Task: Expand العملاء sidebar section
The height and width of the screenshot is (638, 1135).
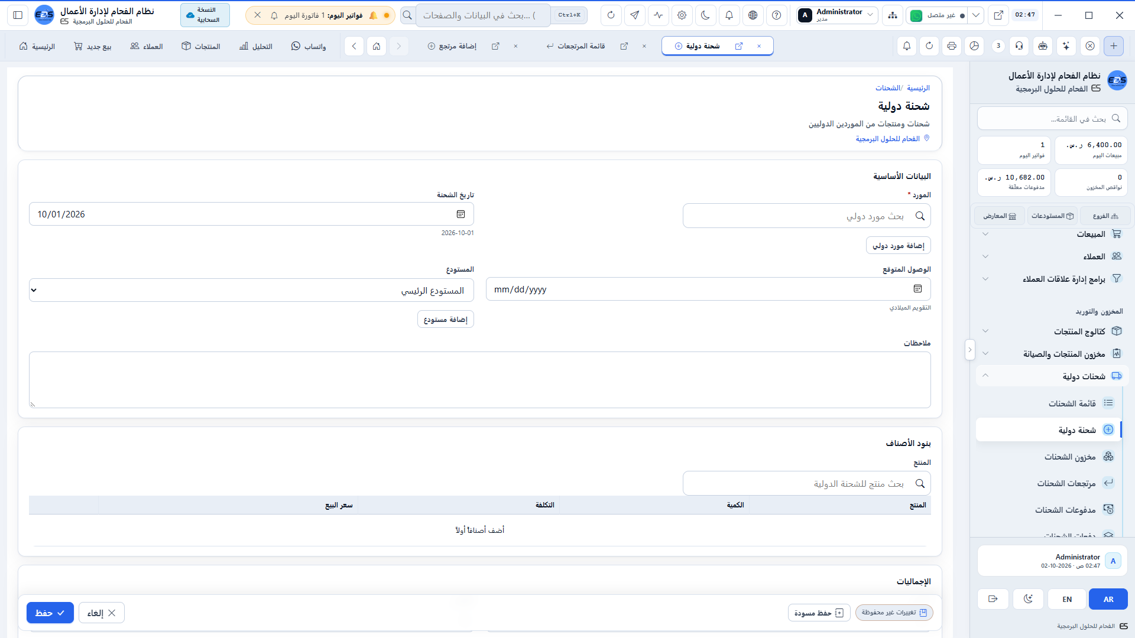Action: point(1052,256)
